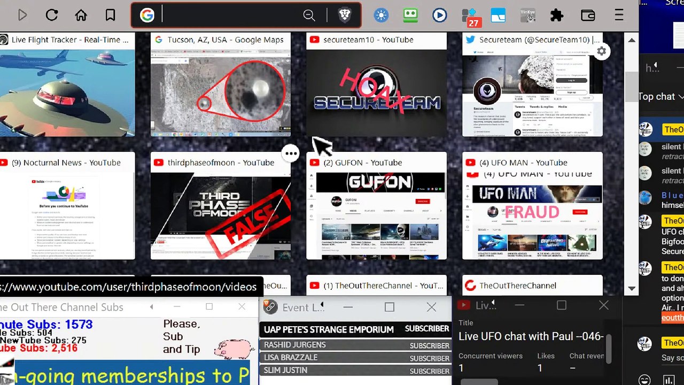Open secureteam10 YouTube tile
Image resolution: width=684 pixels, height=385 pixels.
point(377,85)
